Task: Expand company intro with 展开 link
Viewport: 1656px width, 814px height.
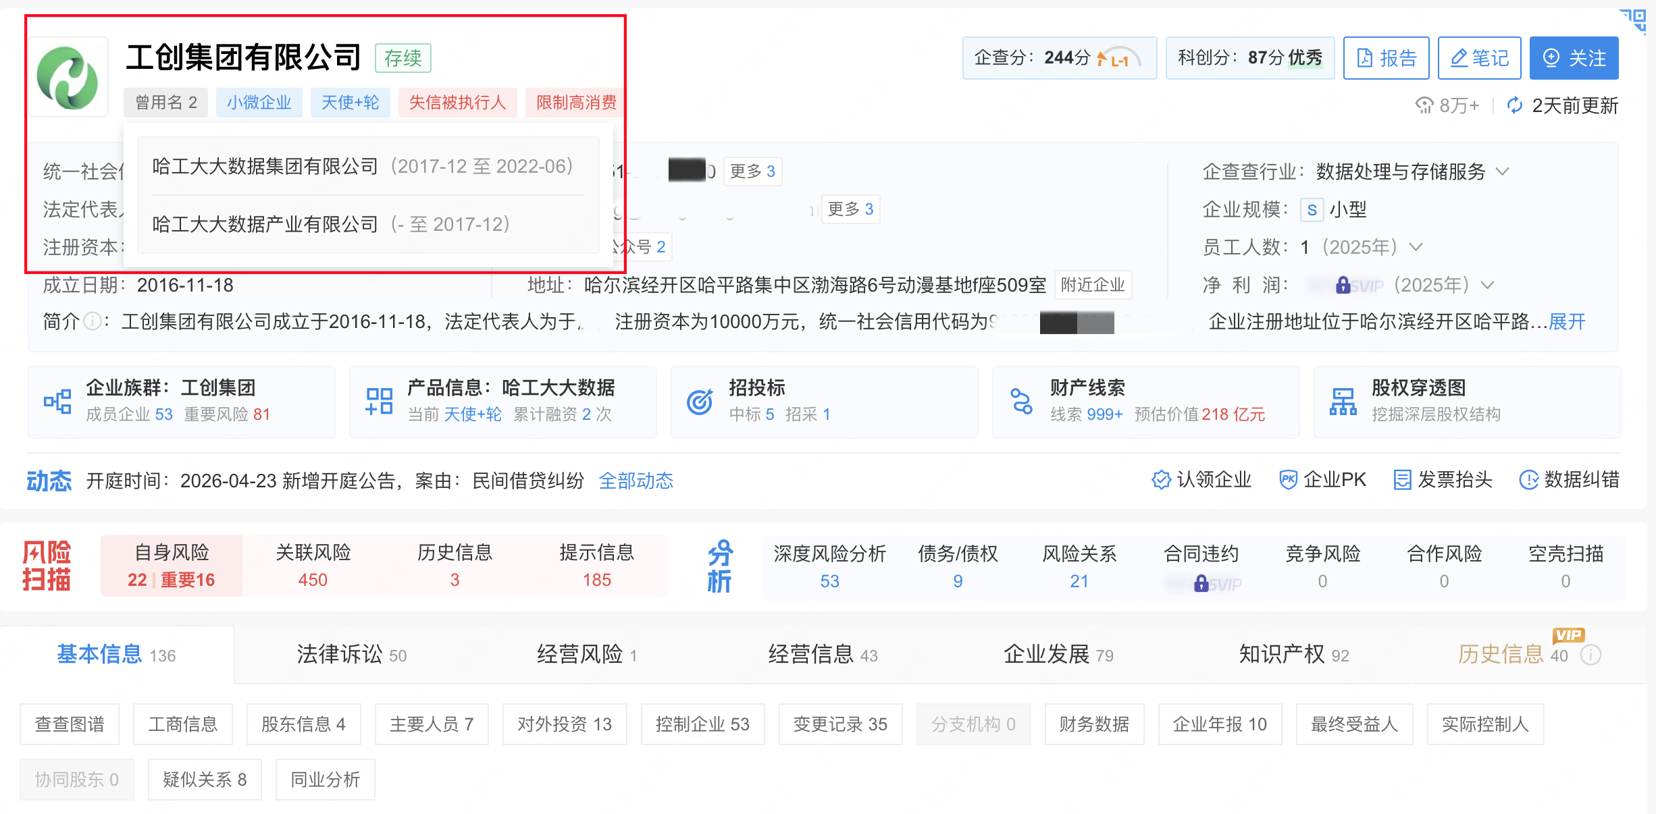Action: click(x=1567, y=321)
